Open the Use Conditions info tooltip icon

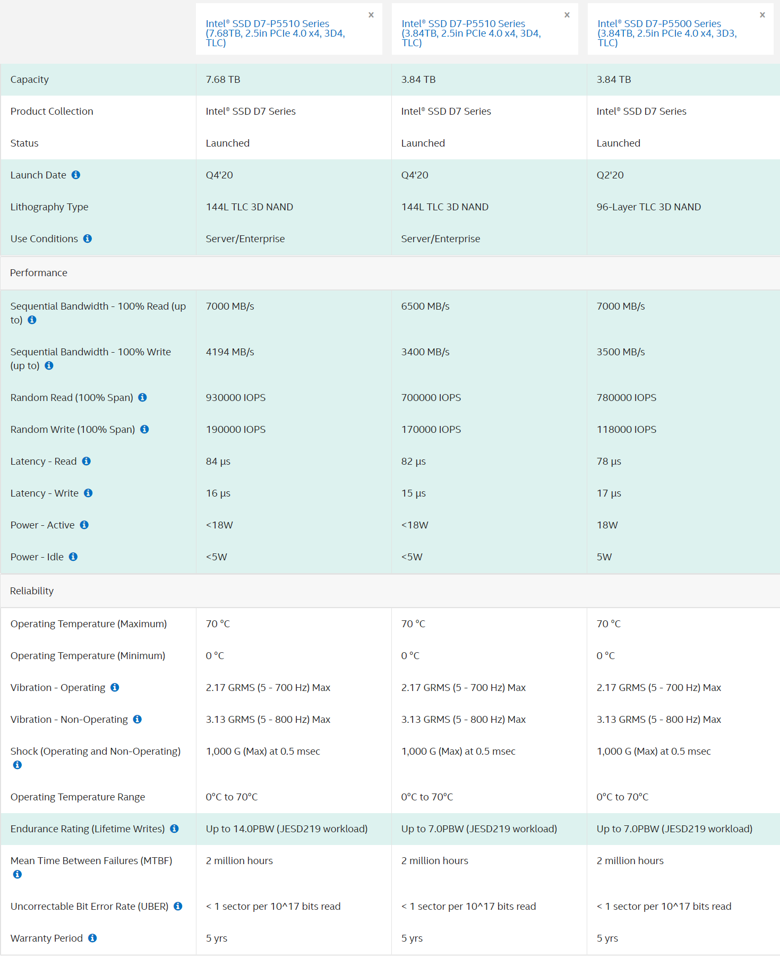[x=88, y=238]
